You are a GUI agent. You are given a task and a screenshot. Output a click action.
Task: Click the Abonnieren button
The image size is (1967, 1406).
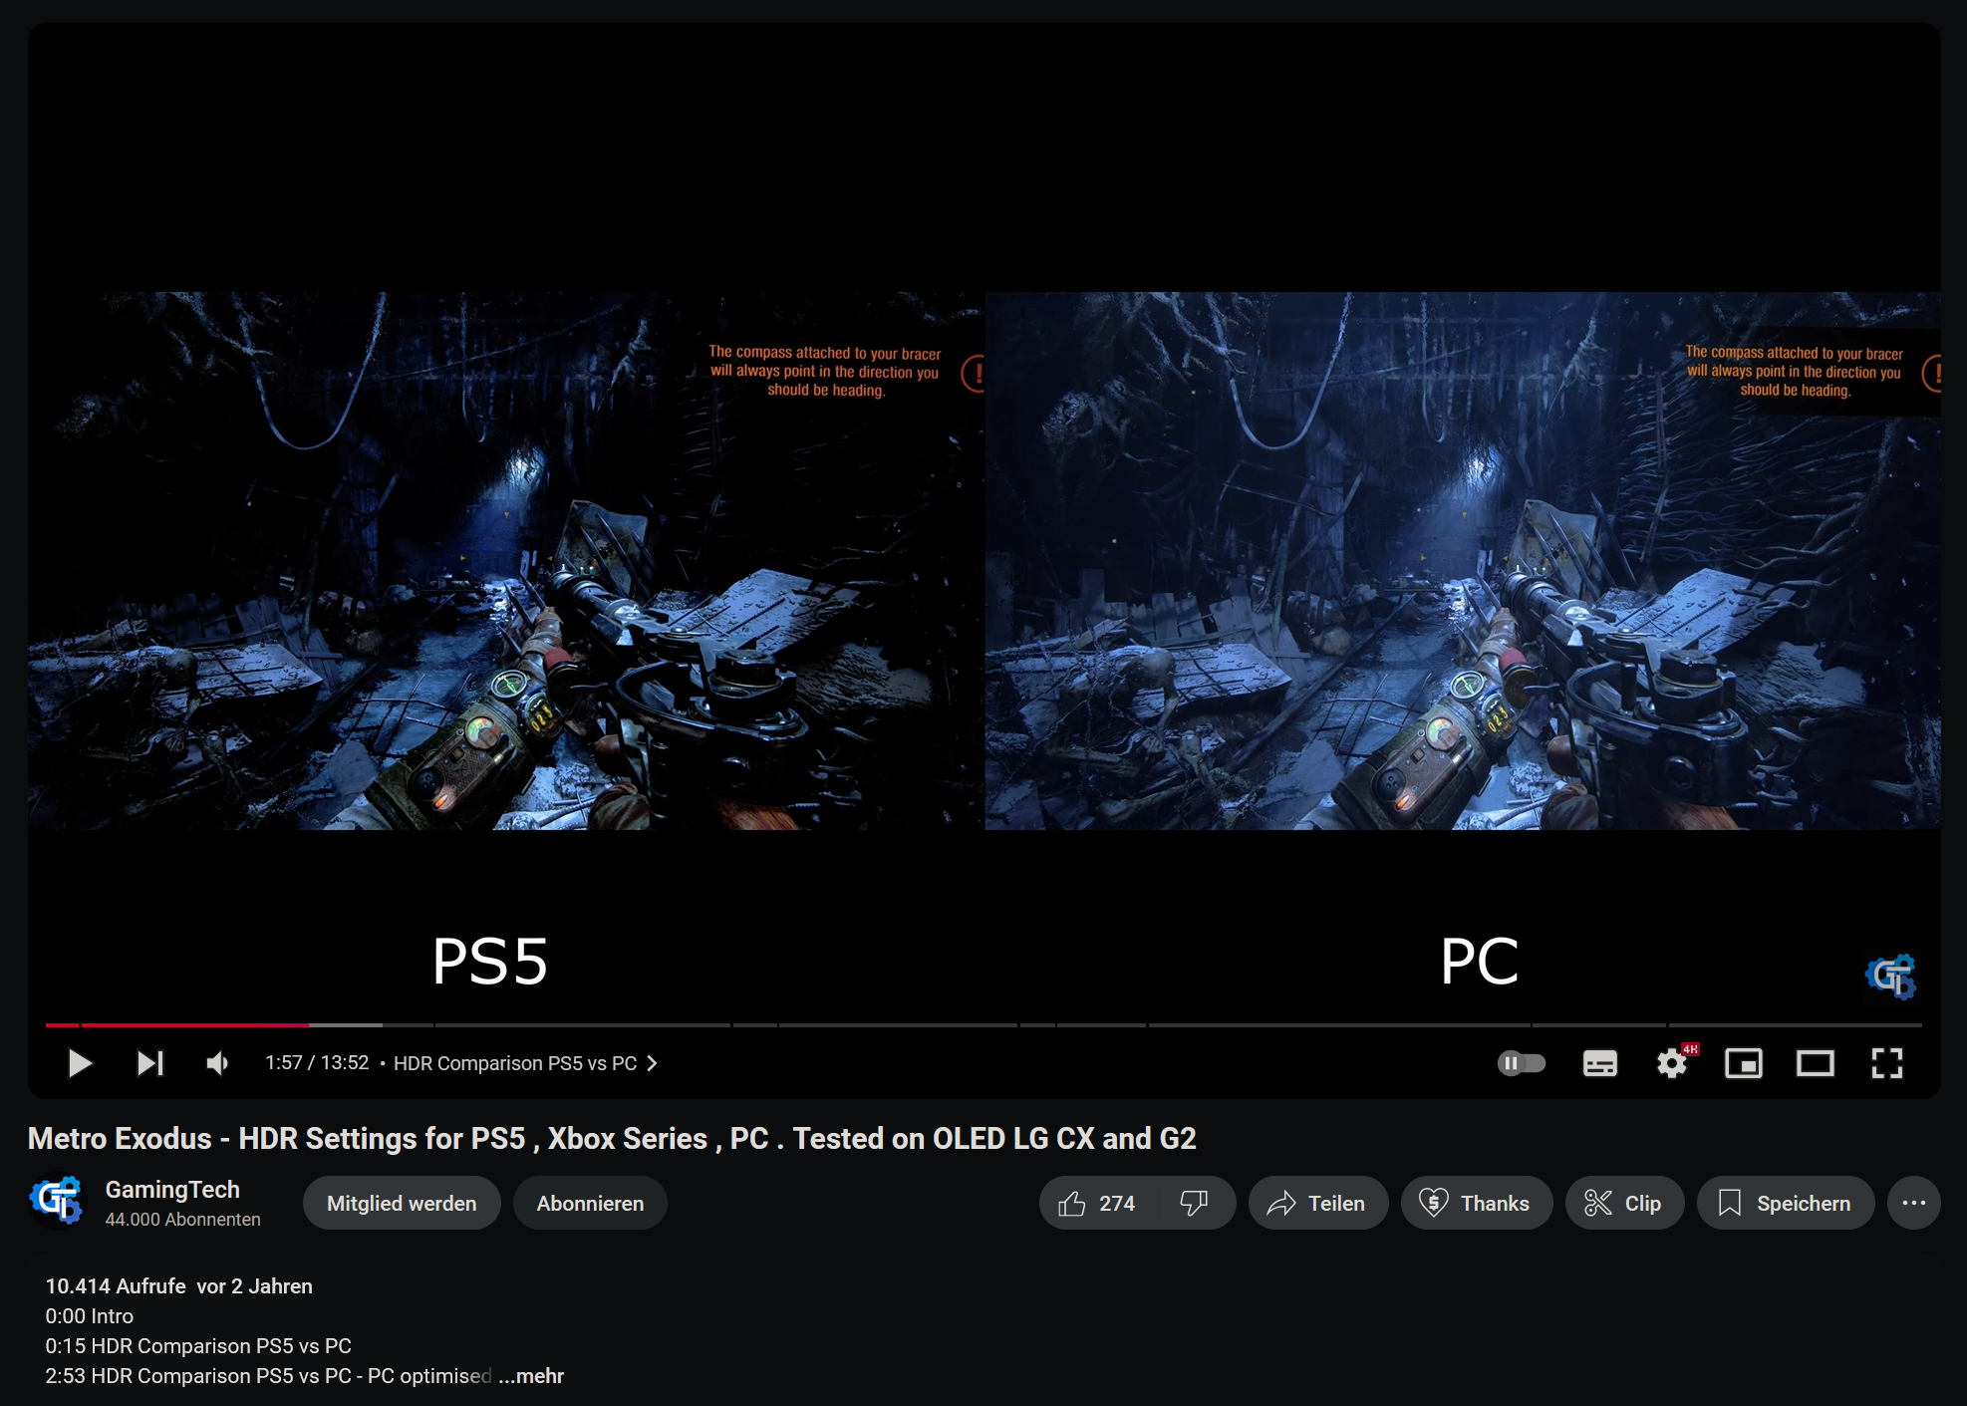point(590,1204)
